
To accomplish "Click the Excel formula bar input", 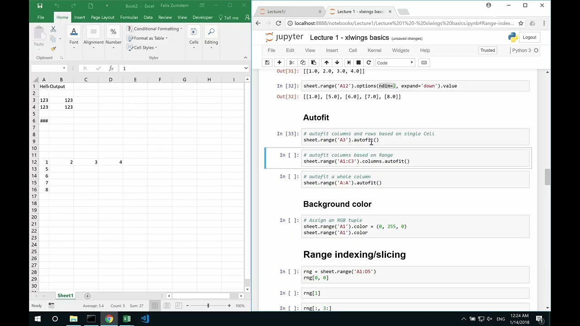I will [181, 68].
